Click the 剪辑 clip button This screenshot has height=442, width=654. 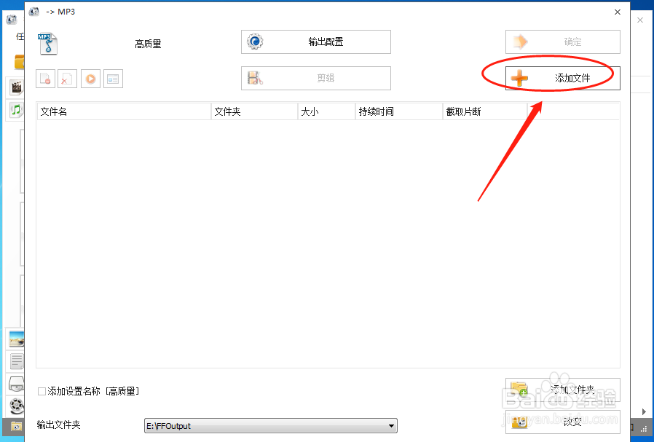(x=315, y=78)
